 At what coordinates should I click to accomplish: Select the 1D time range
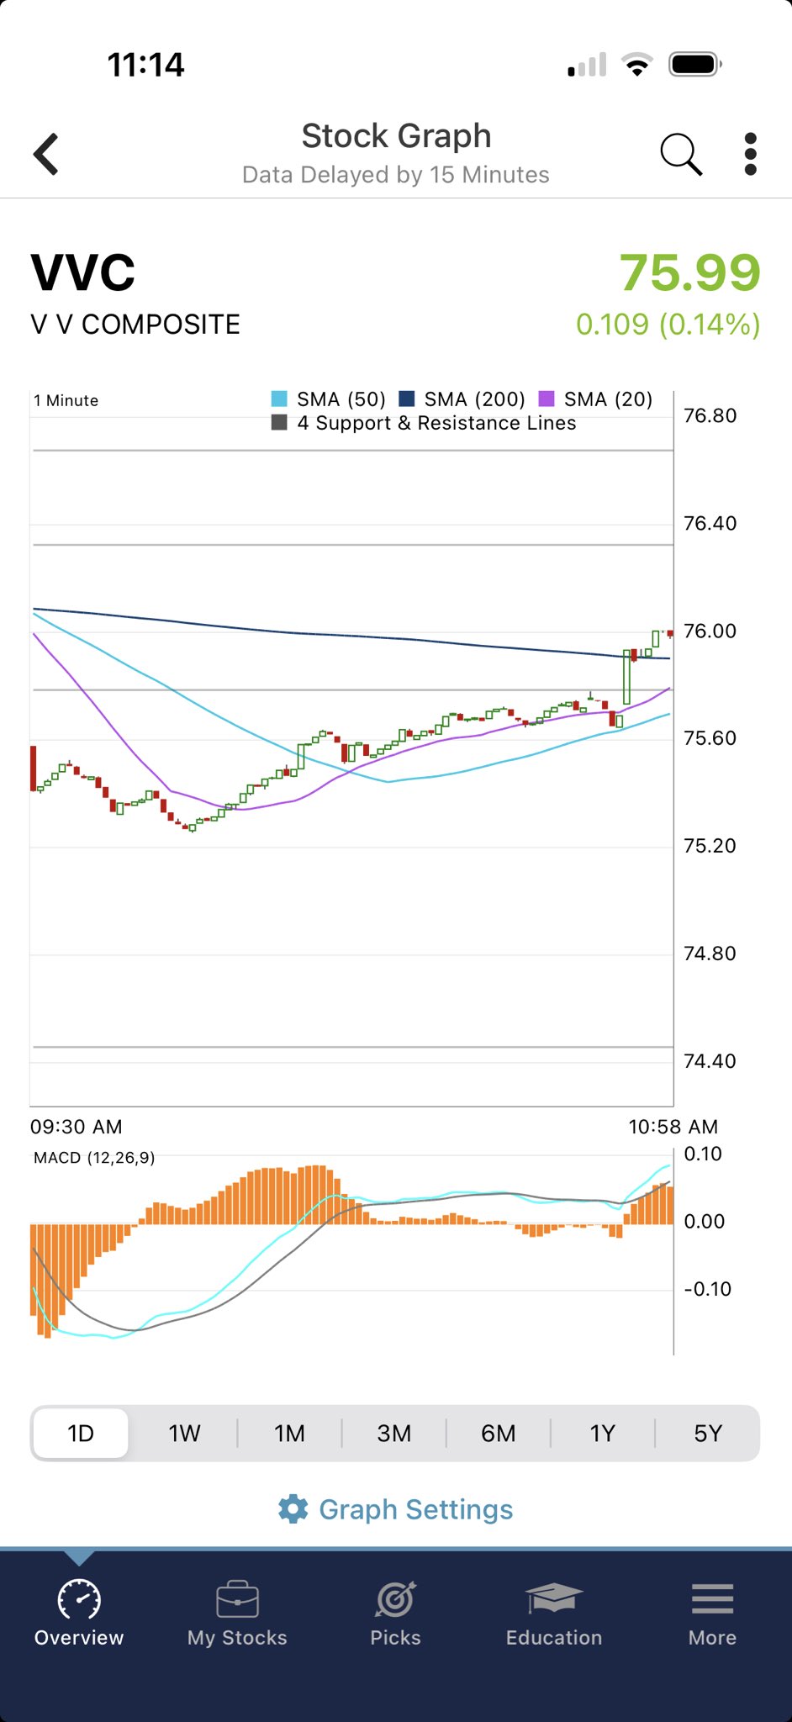(81, 1434)
